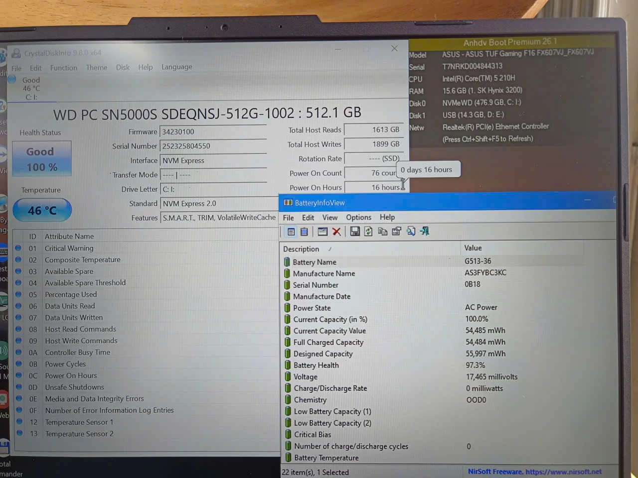Open the File menu in BatteryInfoView
Image resolution: width=638 pixels, height=478 pixels.
point(288,218)
